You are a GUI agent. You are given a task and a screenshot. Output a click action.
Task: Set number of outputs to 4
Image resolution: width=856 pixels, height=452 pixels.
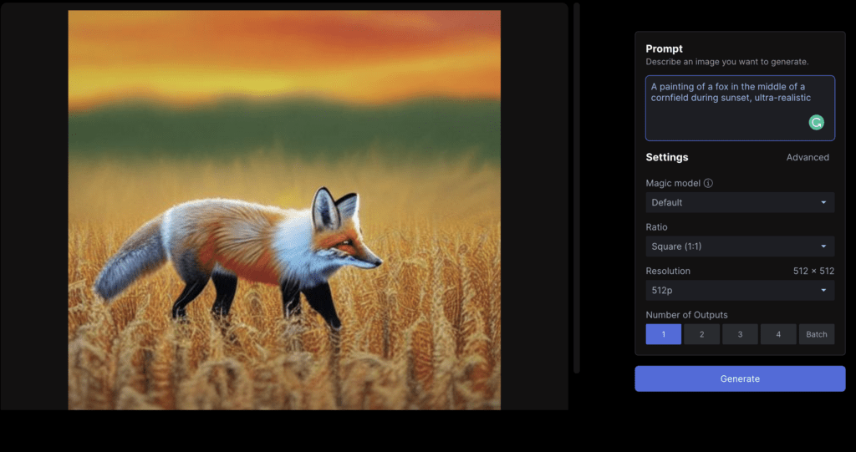tap(778, 334)
